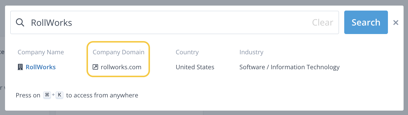Select the Software / Information Technology industry value
408x115 pixels.
click(x=289, y=67)
